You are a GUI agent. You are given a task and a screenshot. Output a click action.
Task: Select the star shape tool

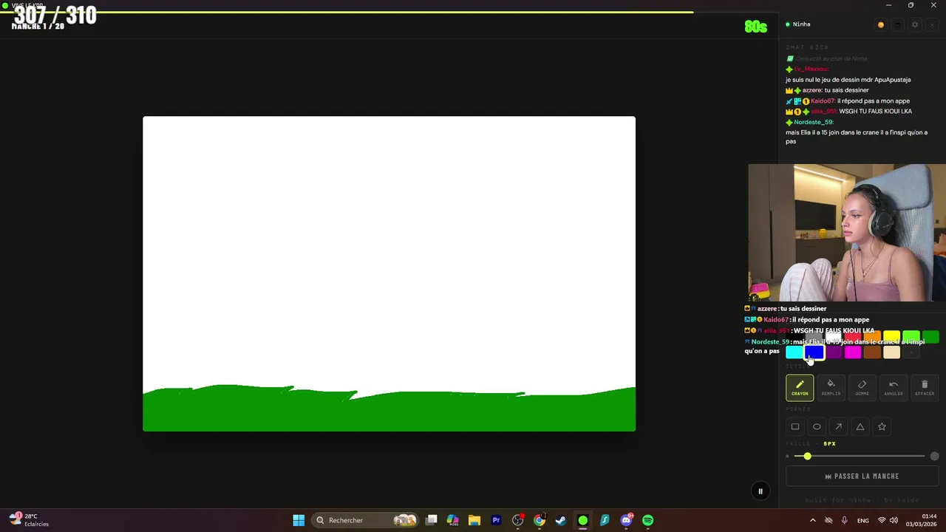pyautogui.click(x=882, y=426)
